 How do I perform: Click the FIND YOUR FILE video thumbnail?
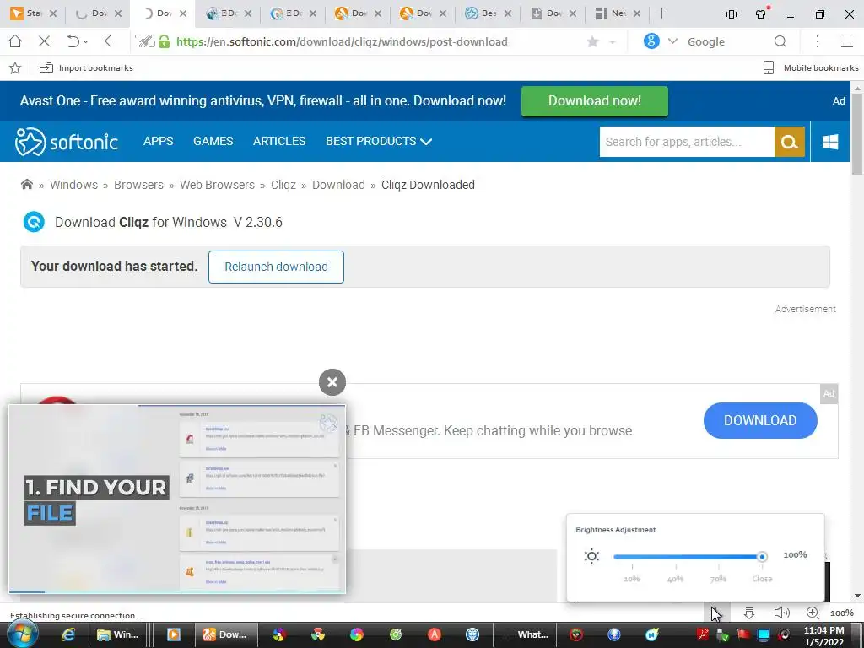(x=177, y=499)
